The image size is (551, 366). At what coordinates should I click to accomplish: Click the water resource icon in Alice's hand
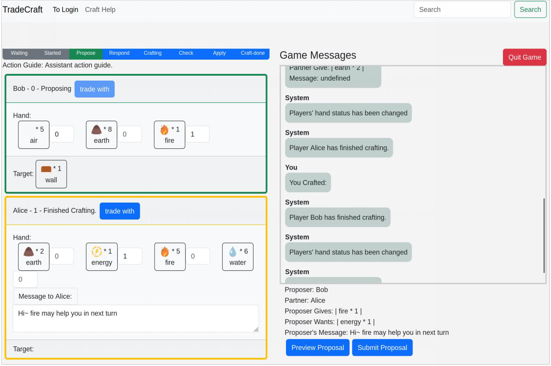coord(237,256)
